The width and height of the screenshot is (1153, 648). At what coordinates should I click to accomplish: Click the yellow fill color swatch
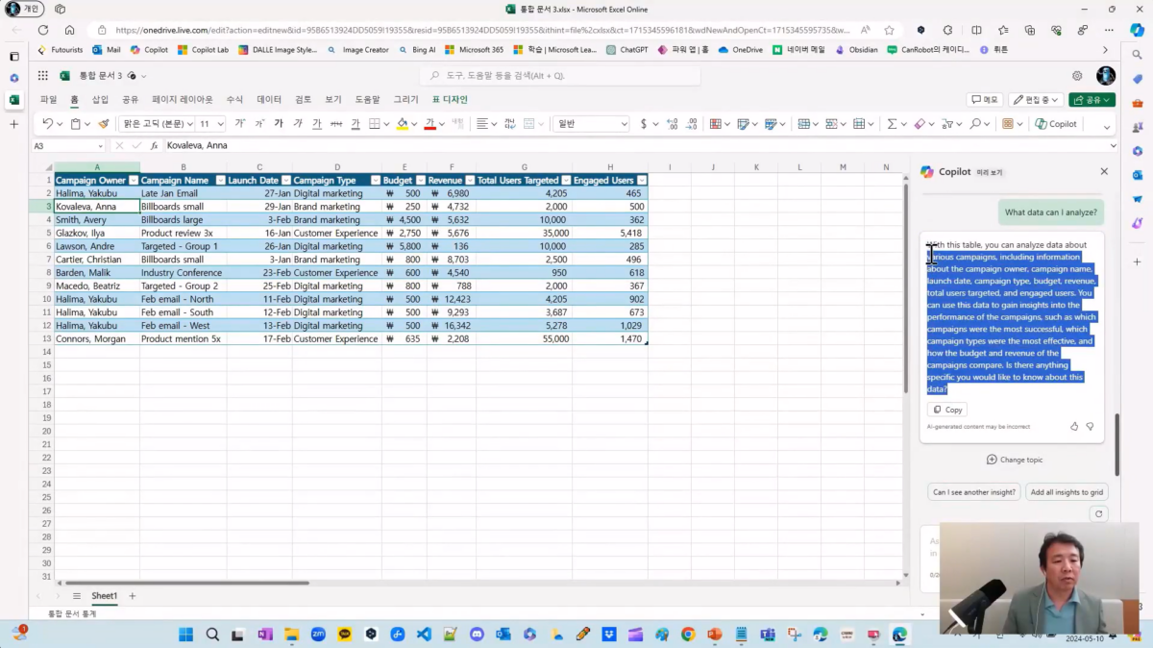[x=402, y=124]
